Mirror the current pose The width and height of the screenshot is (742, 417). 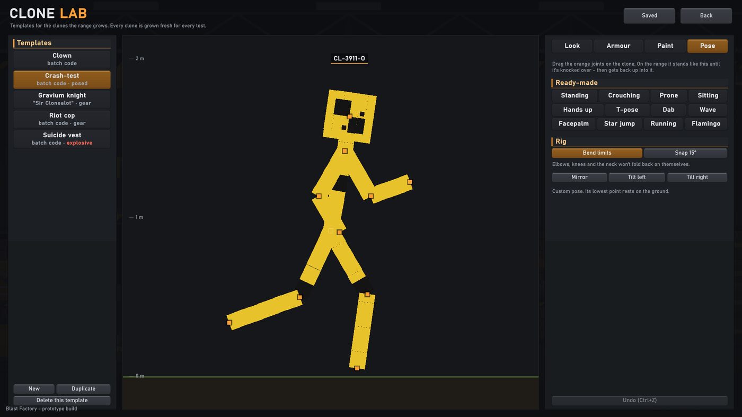(x=579, y=178)
